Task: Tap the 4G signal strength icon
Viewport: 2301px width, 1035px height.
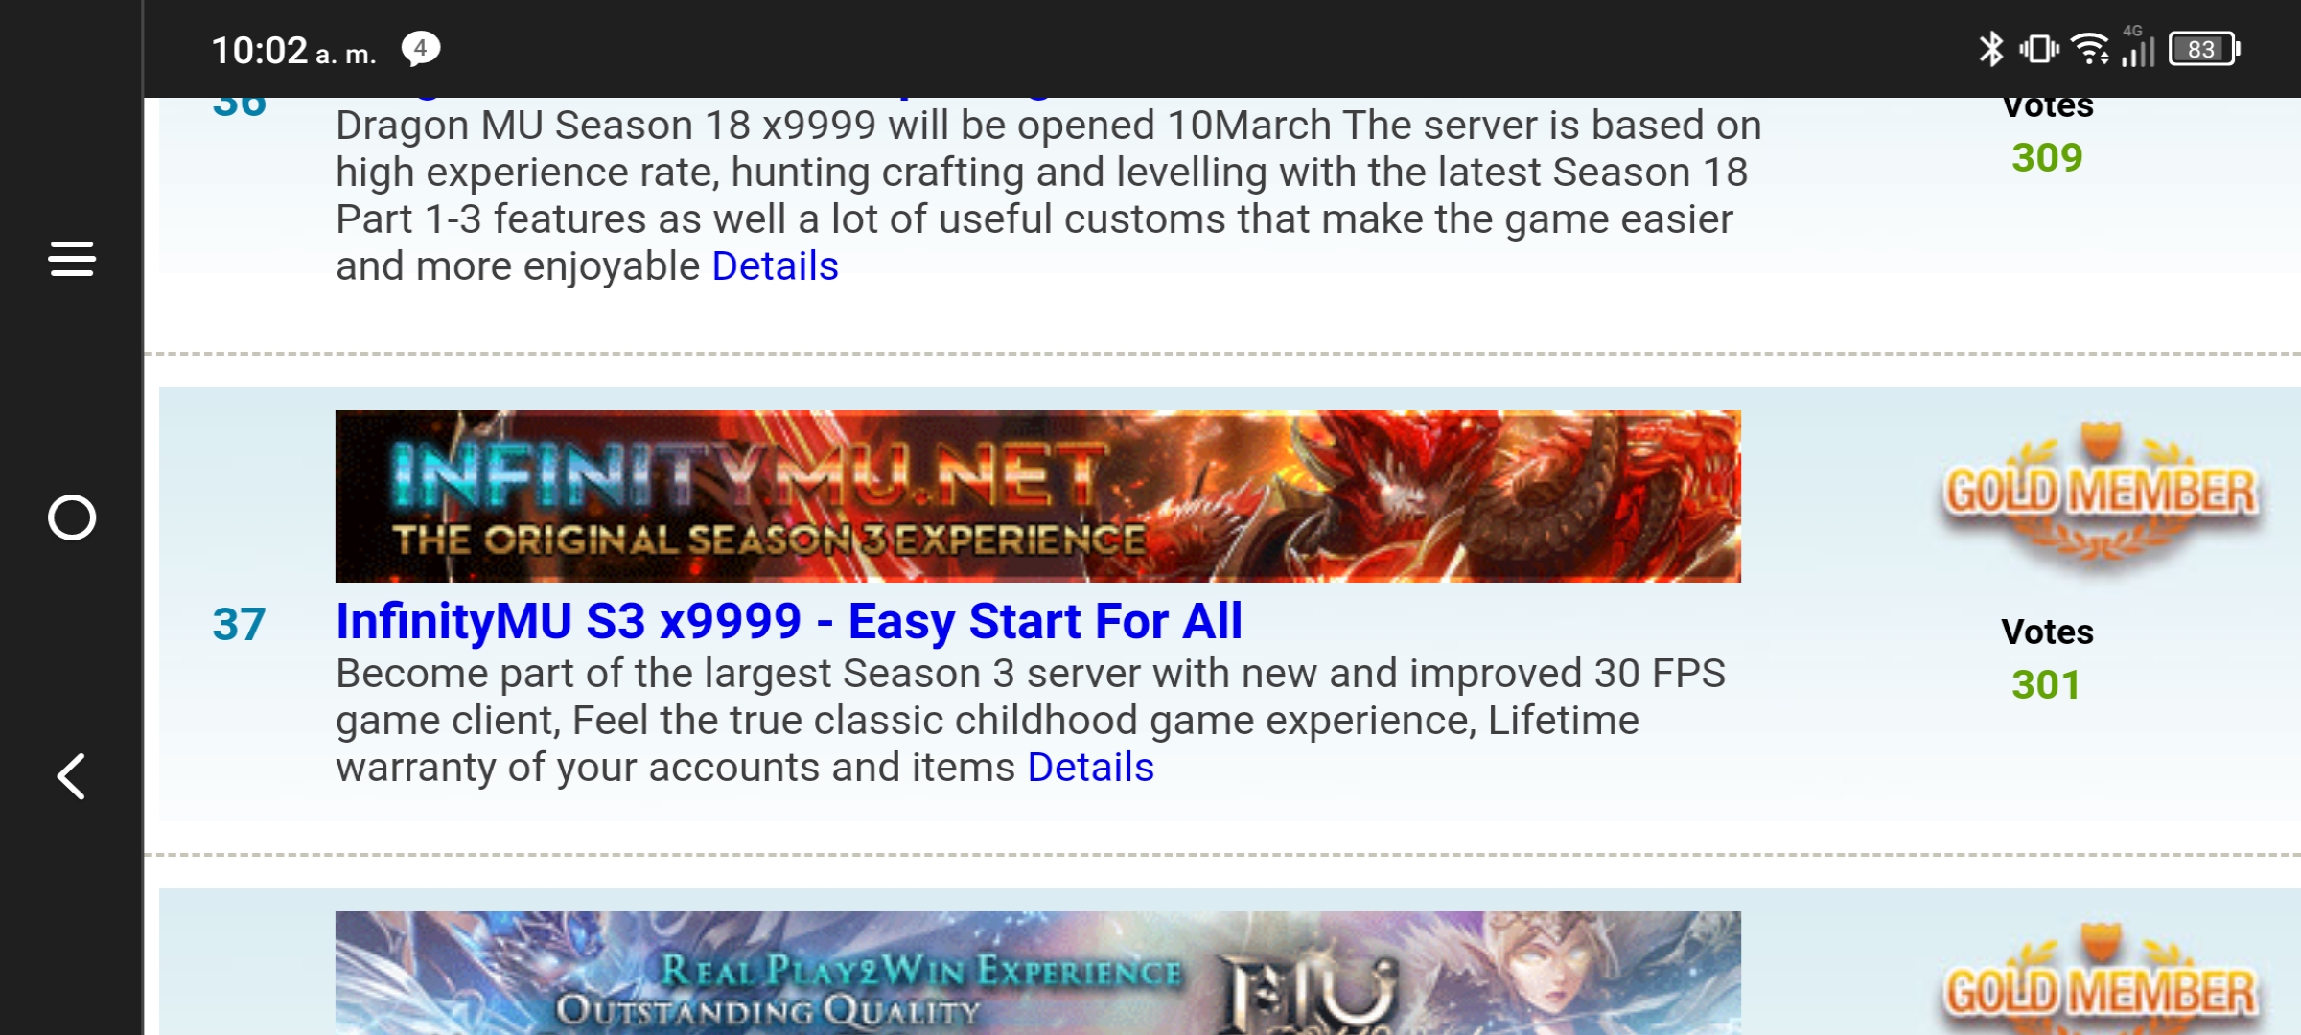Action: 2138,46
